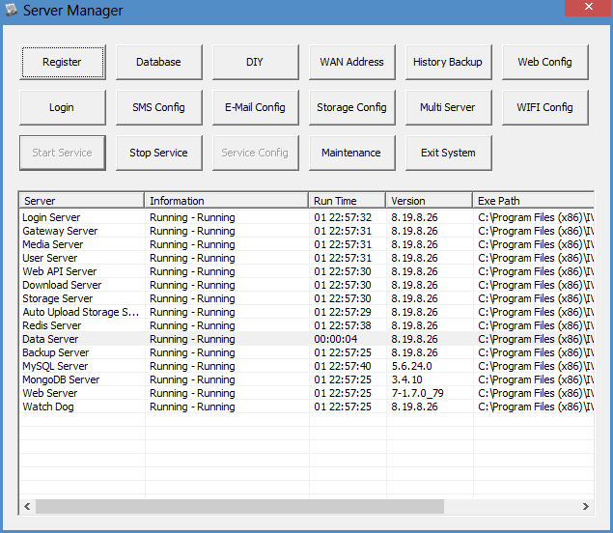This screenshot has height=533, width=613.
Task: Sort by the Server column header
Action: pos(82,201)
